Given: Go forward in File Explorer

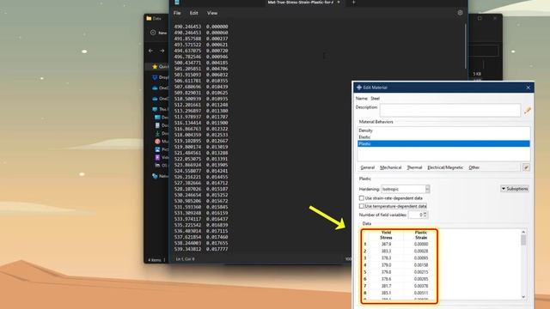Looking at the screenshot, I should click(x=162, y=51).
